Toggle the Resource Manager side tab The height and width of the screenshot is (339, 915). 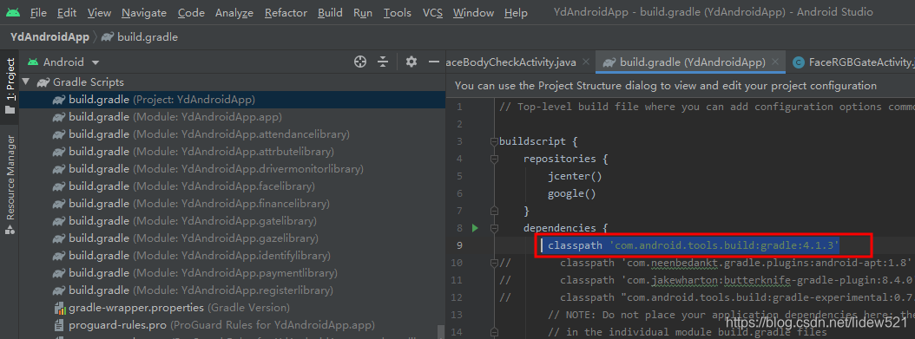[x=10, y=185]
